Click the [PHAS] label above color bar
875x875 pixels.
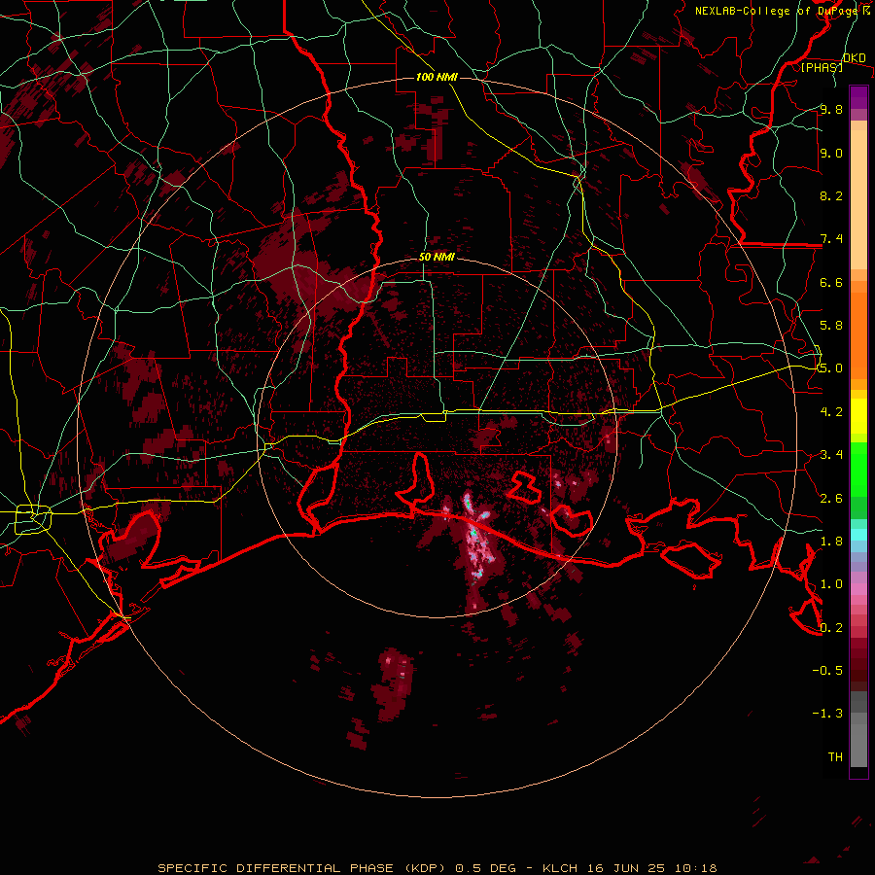822,67
